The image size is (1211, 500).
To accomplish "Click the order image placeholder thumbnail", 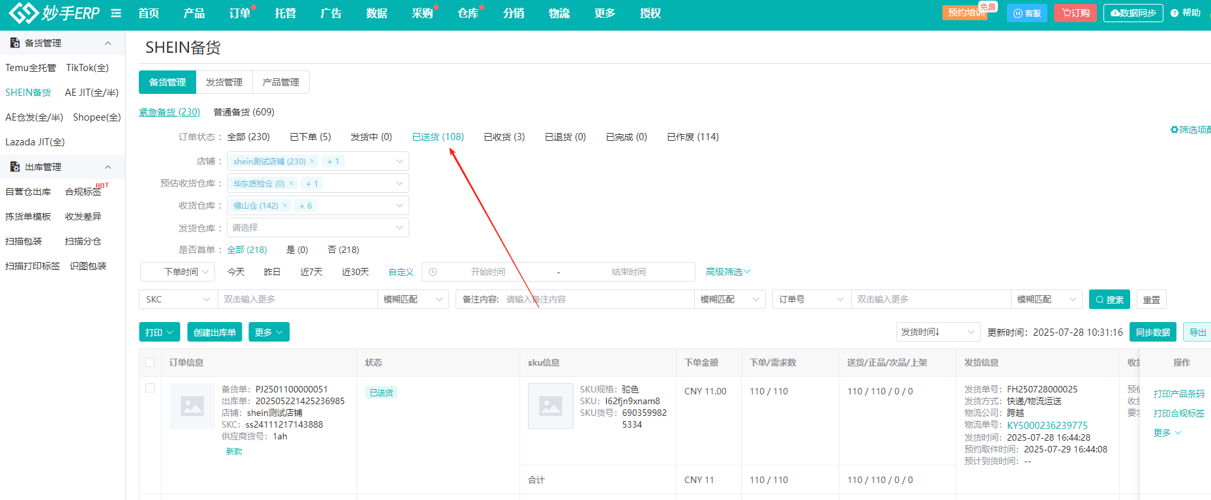I will pyautogui.click(x=192, y=406).
